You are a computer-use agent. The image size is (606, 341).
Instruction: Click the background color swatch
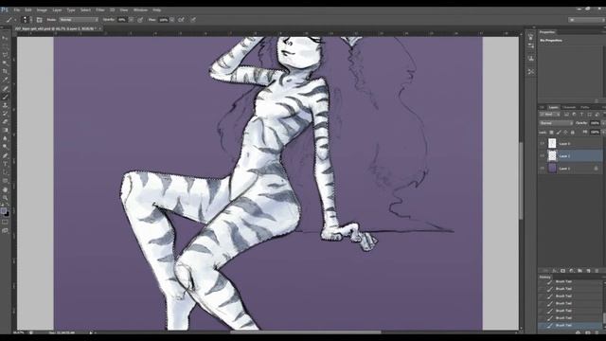click(7, 214)
